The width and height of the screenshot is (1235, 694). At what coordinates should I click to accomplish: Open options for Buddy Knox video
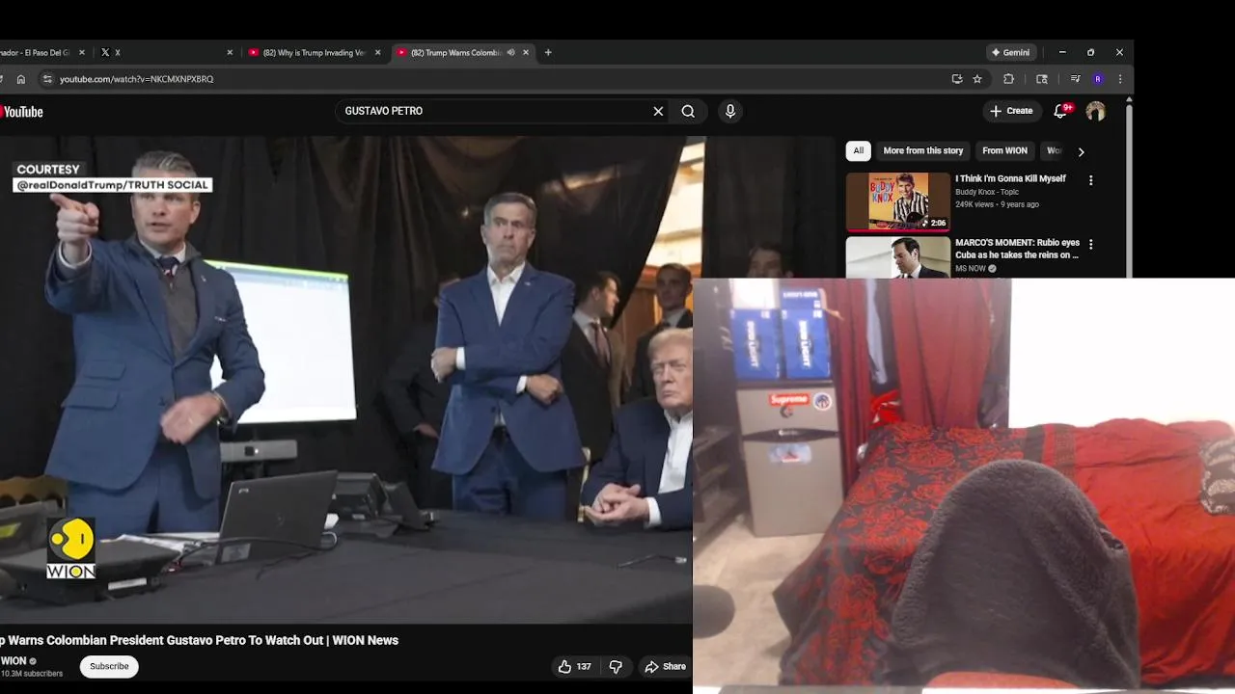tap(1091, 180)
